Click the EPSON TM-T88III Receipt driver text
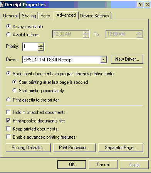Image resolution: width=151 pixels, height=173 pixels. point(48,60)
